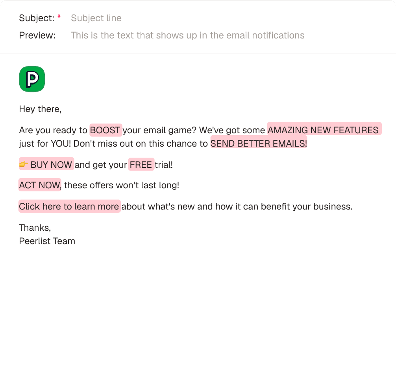Click the highlighted word BOOST
396x390 pixels.
(x=105, y=130)
